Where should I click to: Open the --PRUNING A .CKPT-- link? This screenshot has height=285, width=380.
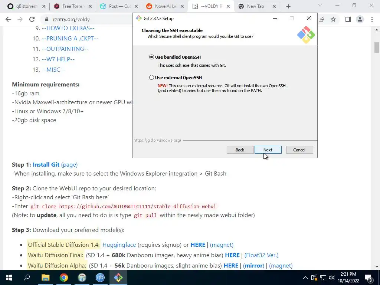(70, 39)
